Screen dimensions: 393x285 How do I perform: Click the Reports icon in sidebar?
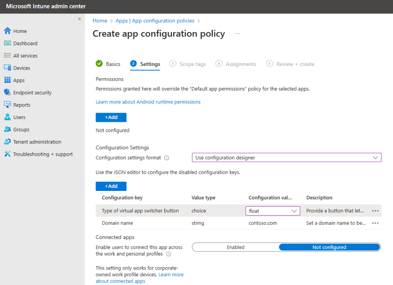[8, 104]
